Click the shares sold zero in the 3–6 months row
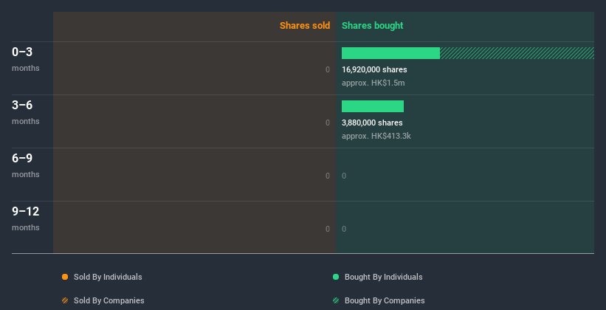This screenshot has width=606, height=310. point(328,123)
